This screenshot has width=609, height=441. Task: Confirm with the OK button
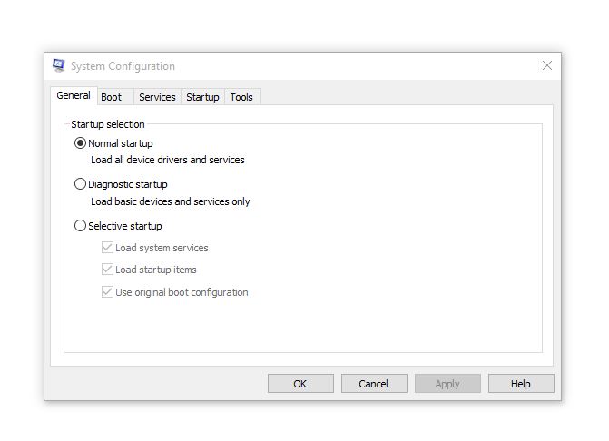300,384
